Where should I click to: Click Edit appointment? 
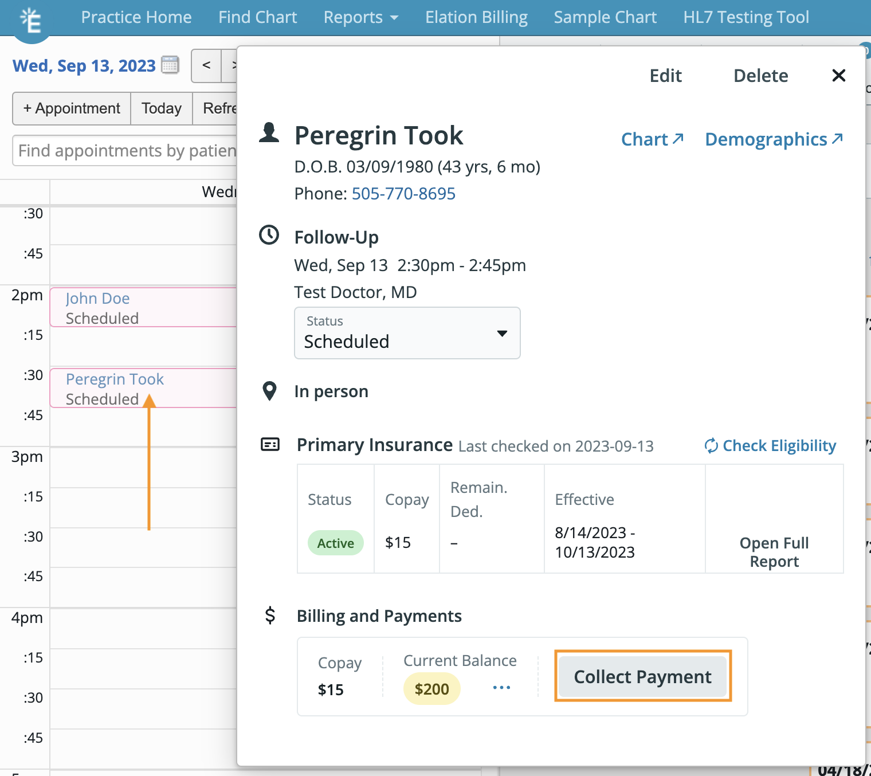click(665, 76)
